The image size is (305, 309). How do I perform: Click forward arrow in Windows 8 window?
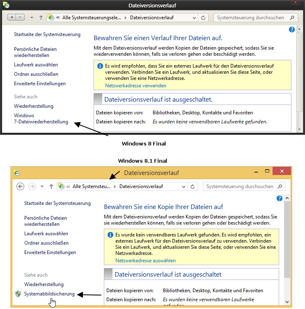click(21, 17)
